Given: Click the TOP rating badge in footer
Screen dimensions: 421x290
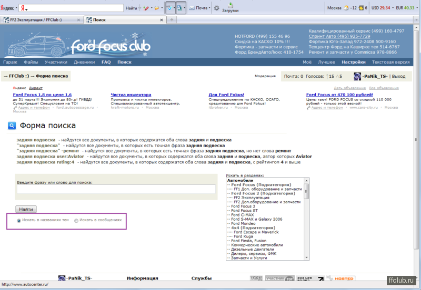Looking at the screenshot, I should click(256, 278).
